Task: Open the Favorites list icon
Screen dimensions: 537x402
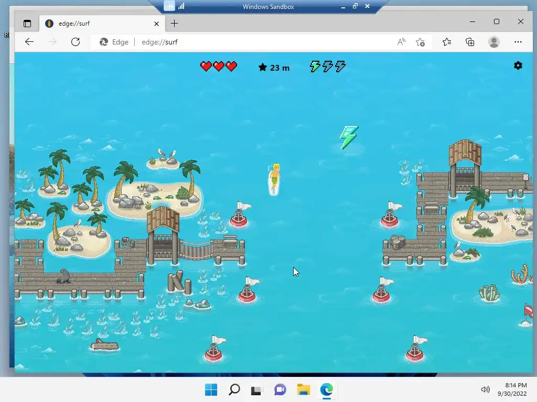Action: coord(447,42)
